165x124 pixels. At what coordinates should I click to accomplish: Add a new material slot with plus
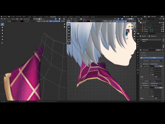point(163,39)
